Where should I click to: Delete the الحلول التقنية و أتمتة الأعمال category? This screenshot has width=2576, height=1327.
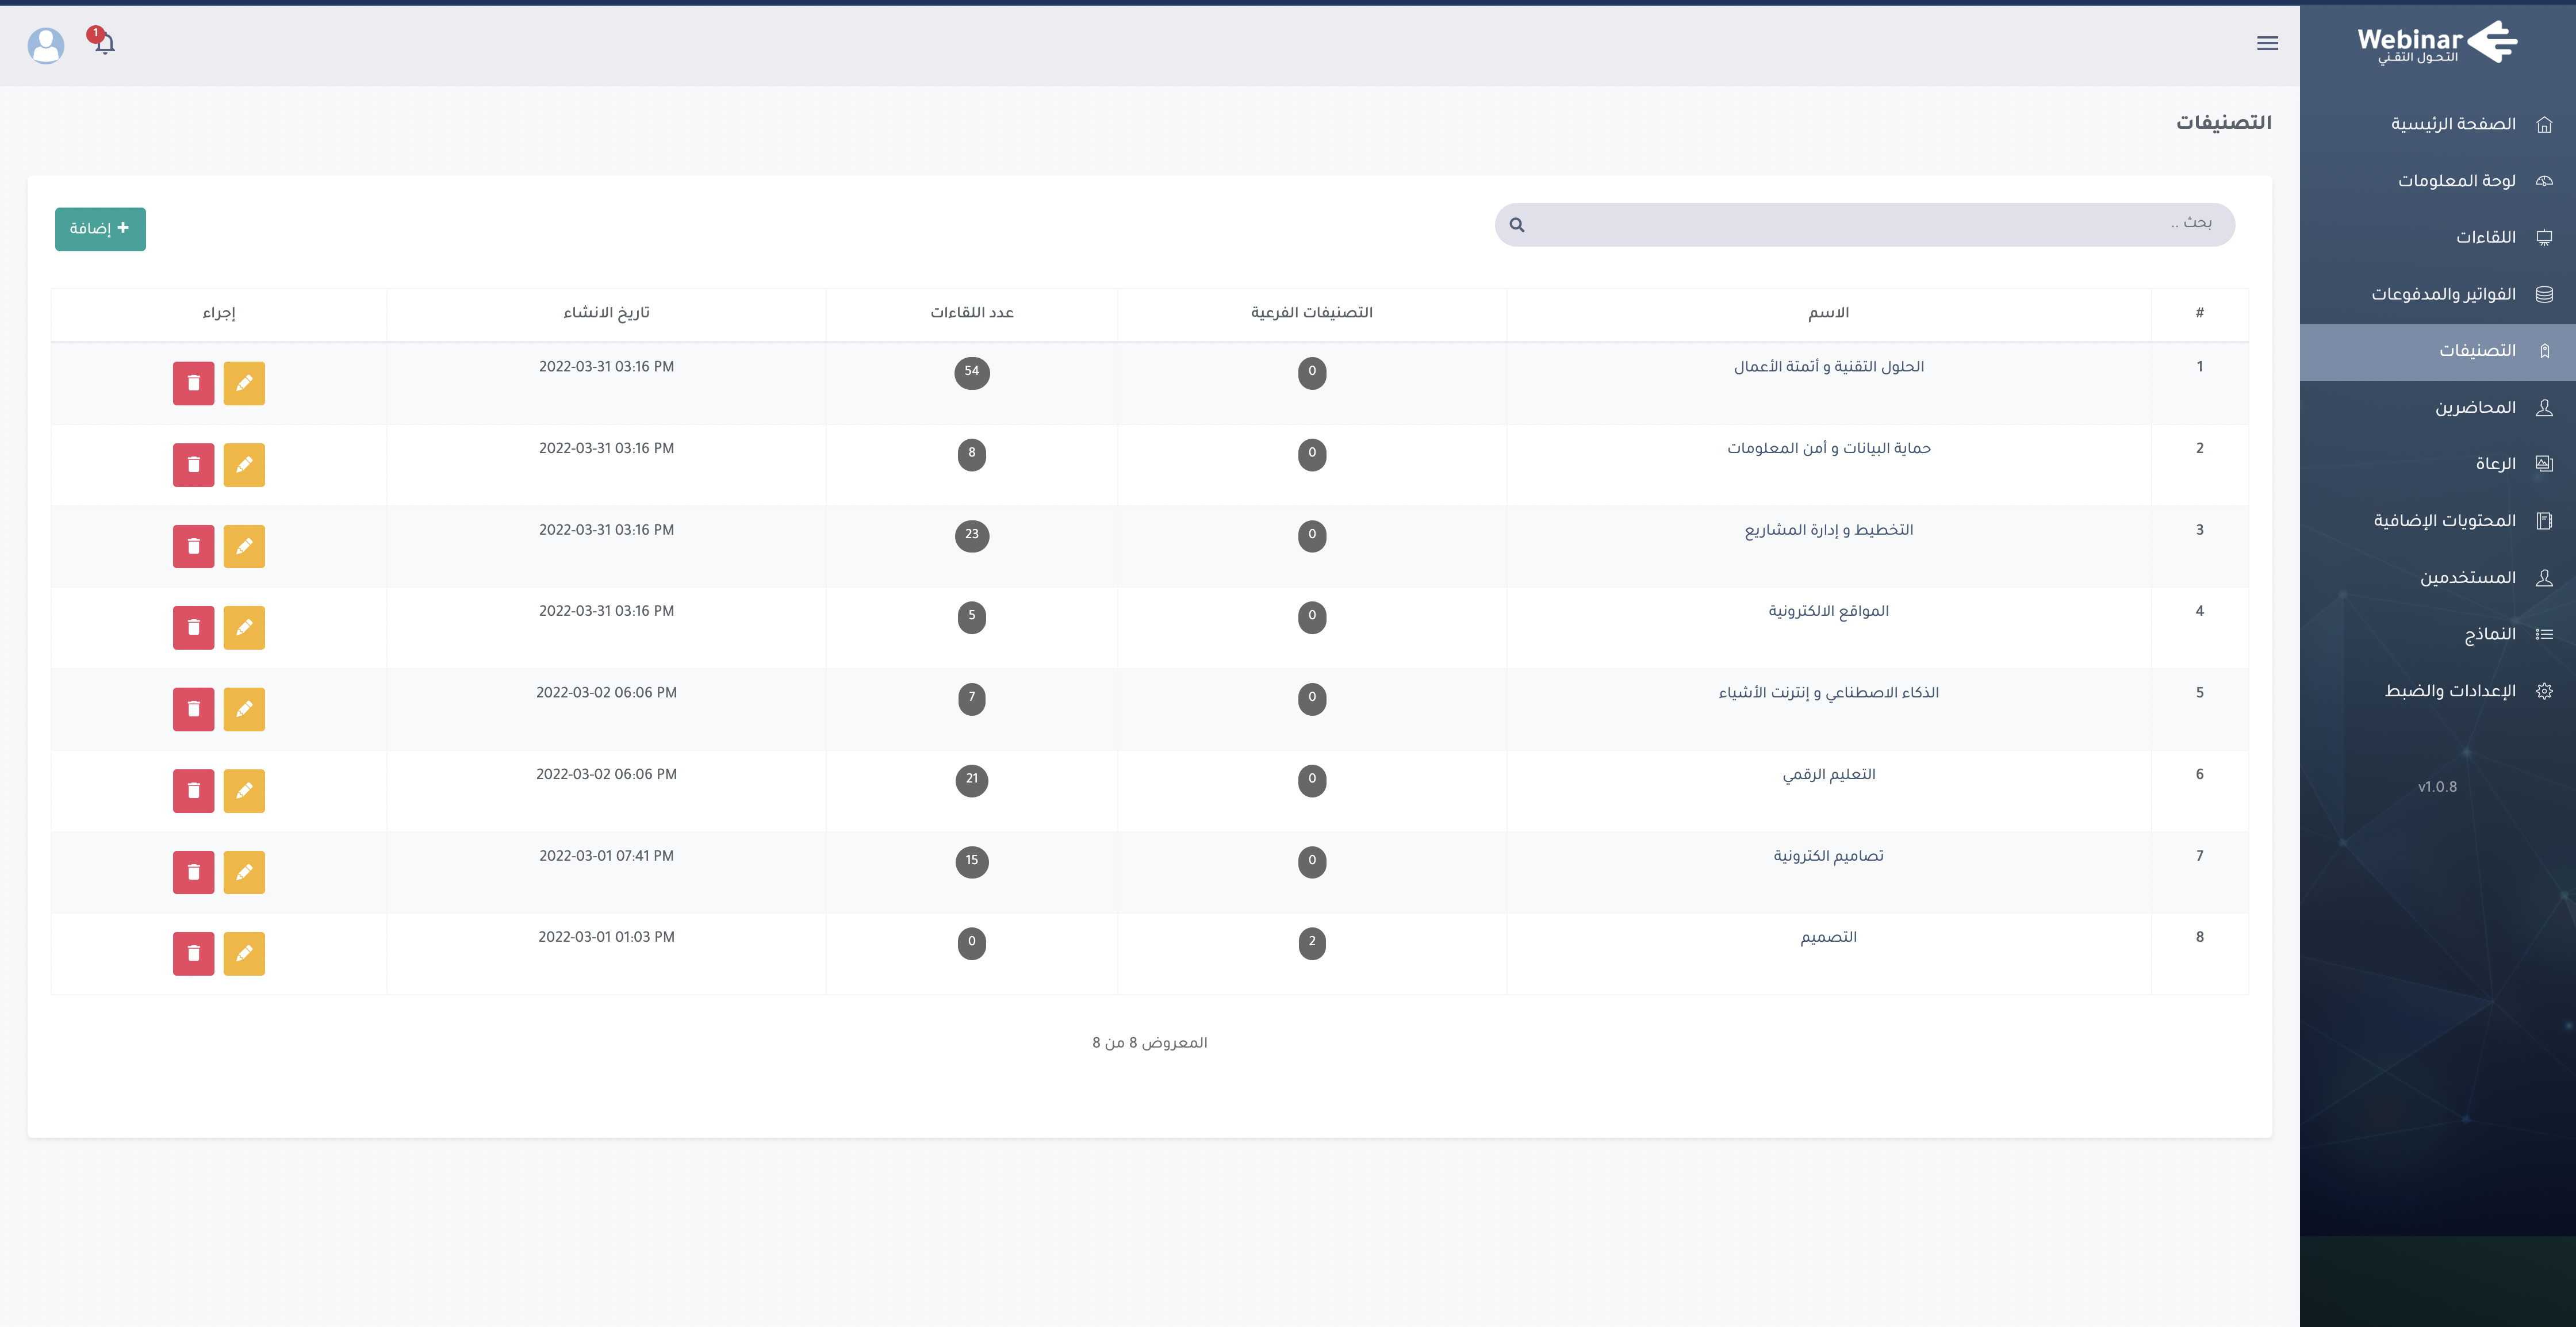tap(194, 383)
